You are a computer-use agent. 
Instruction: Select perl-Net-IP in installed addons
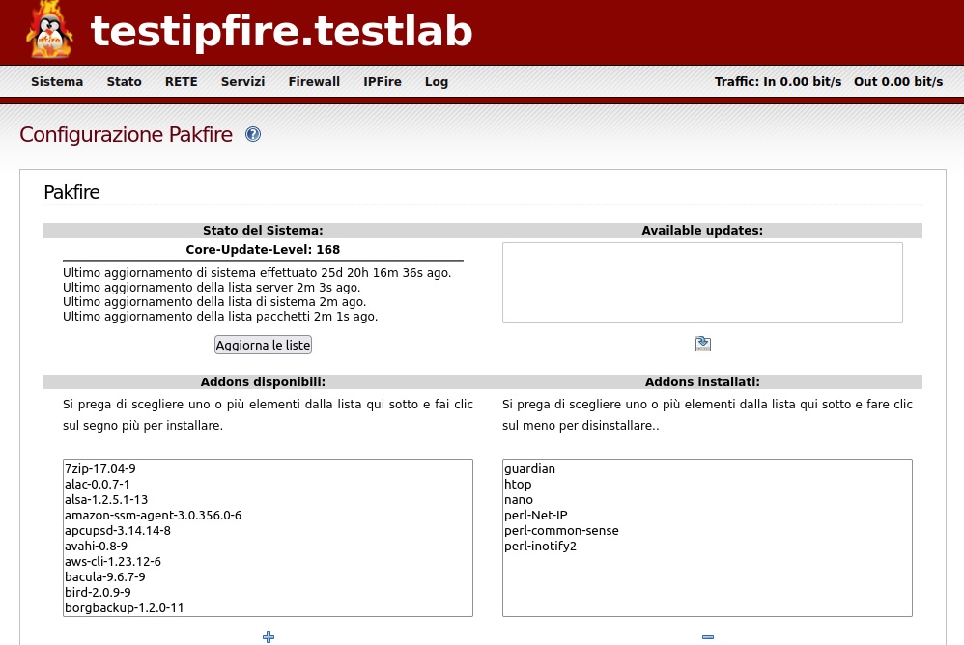click(x=707, y=515)
